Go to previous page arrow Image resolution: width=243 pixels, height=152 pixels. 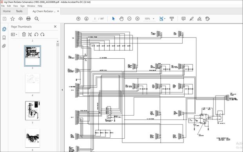(x=78, y=19)
